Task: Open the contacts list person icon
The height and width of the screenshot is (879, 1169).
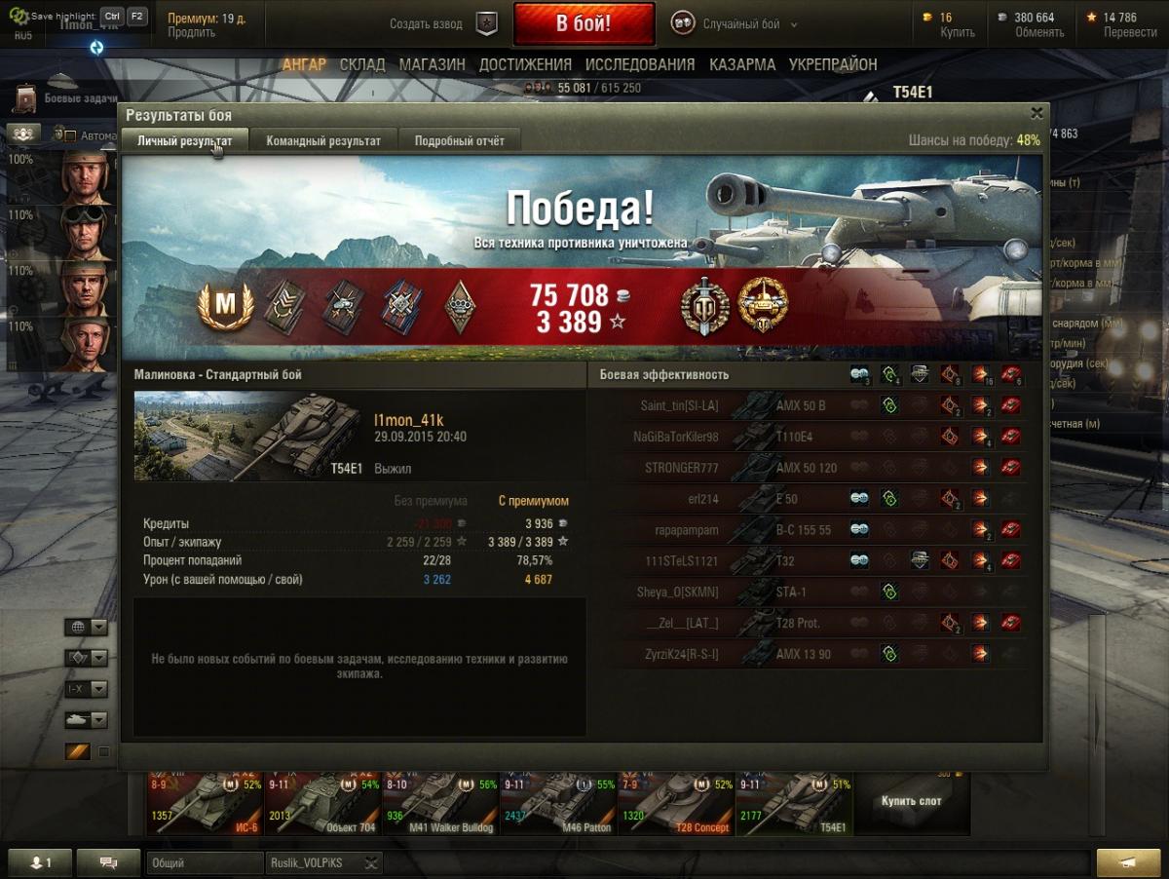Action: pyautogui.click(x=40, y=862)
